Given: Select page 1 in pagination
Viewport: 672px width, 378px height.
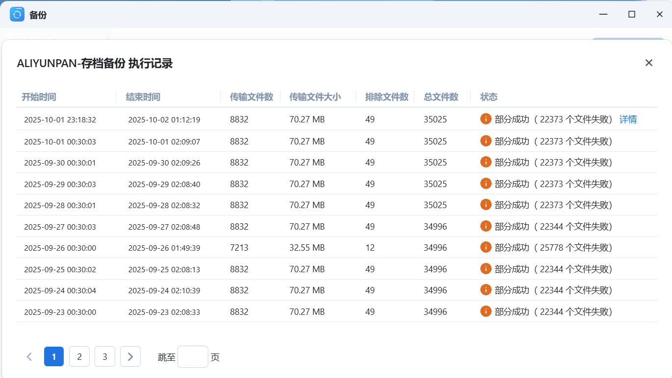Looking at the screenshot, I should coord(54,356).
